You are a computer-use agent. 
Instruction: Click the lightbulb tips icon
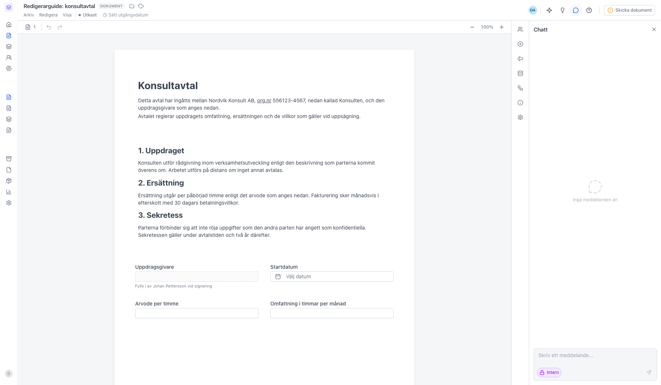click(x=563, y=10)
